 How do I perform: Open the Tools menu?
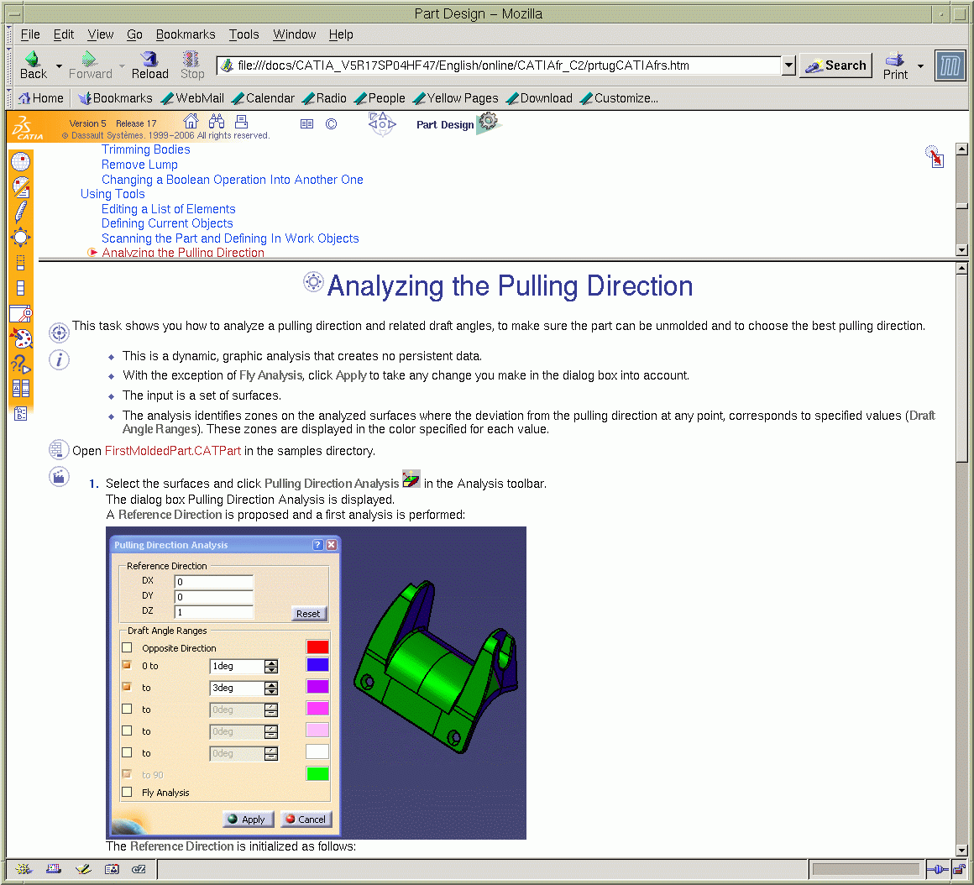tap(243, 34)
